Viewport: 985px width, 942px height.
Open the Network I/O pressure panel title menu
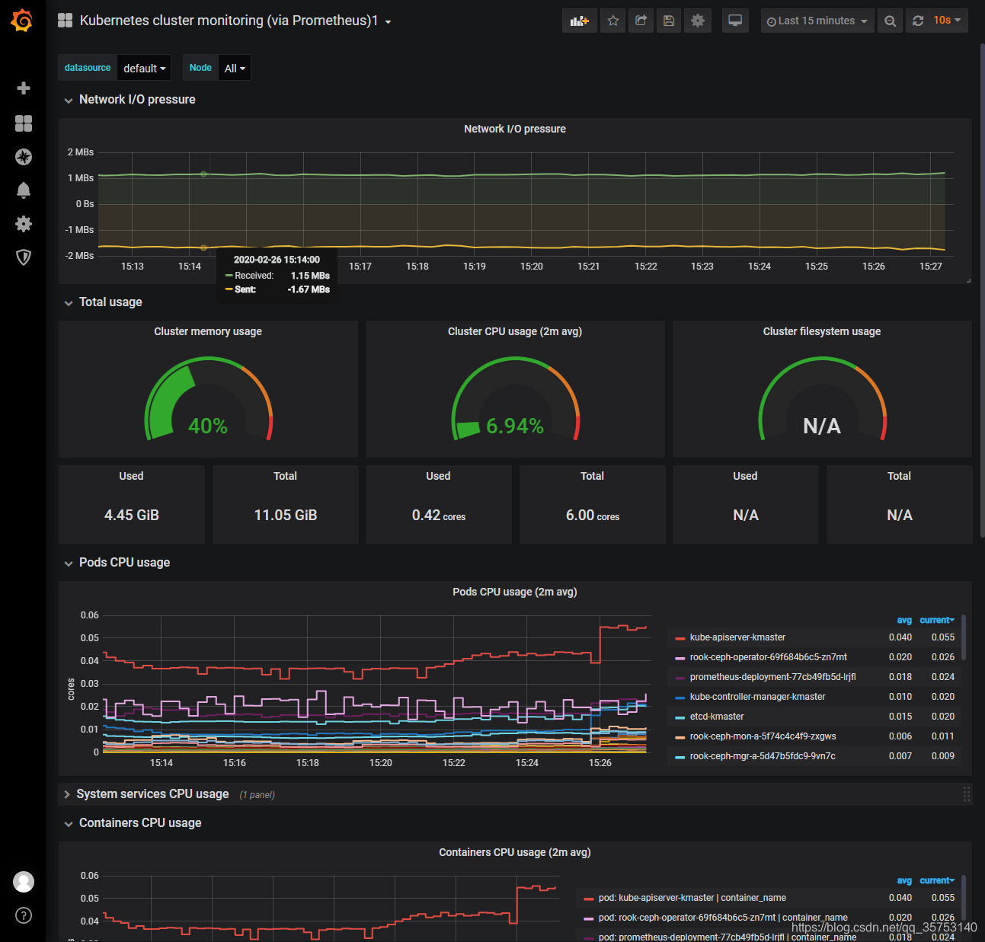point(515,129)
